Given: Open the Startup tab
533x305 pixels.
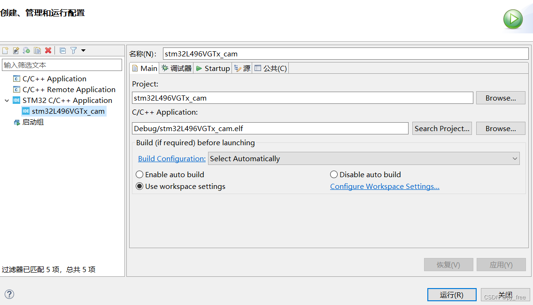Looking at the screenshot, I should 213,69.
